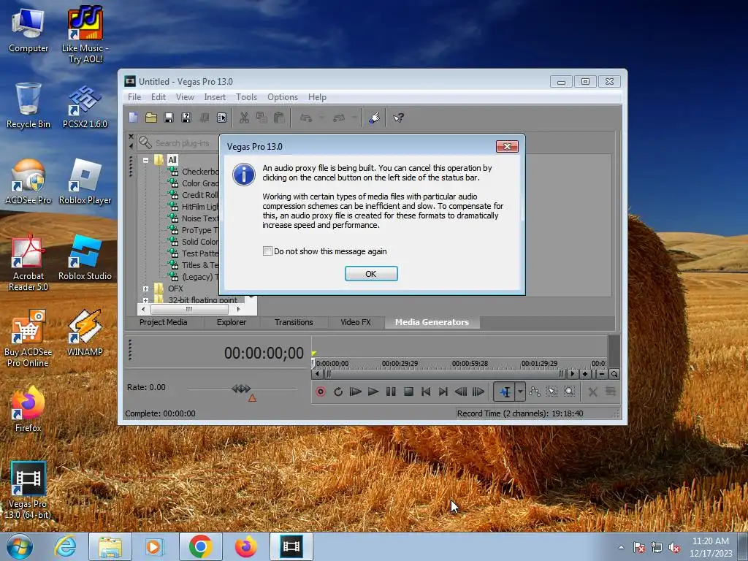Open the WINAMP desktop shortcut

click(x=85, y=333)
